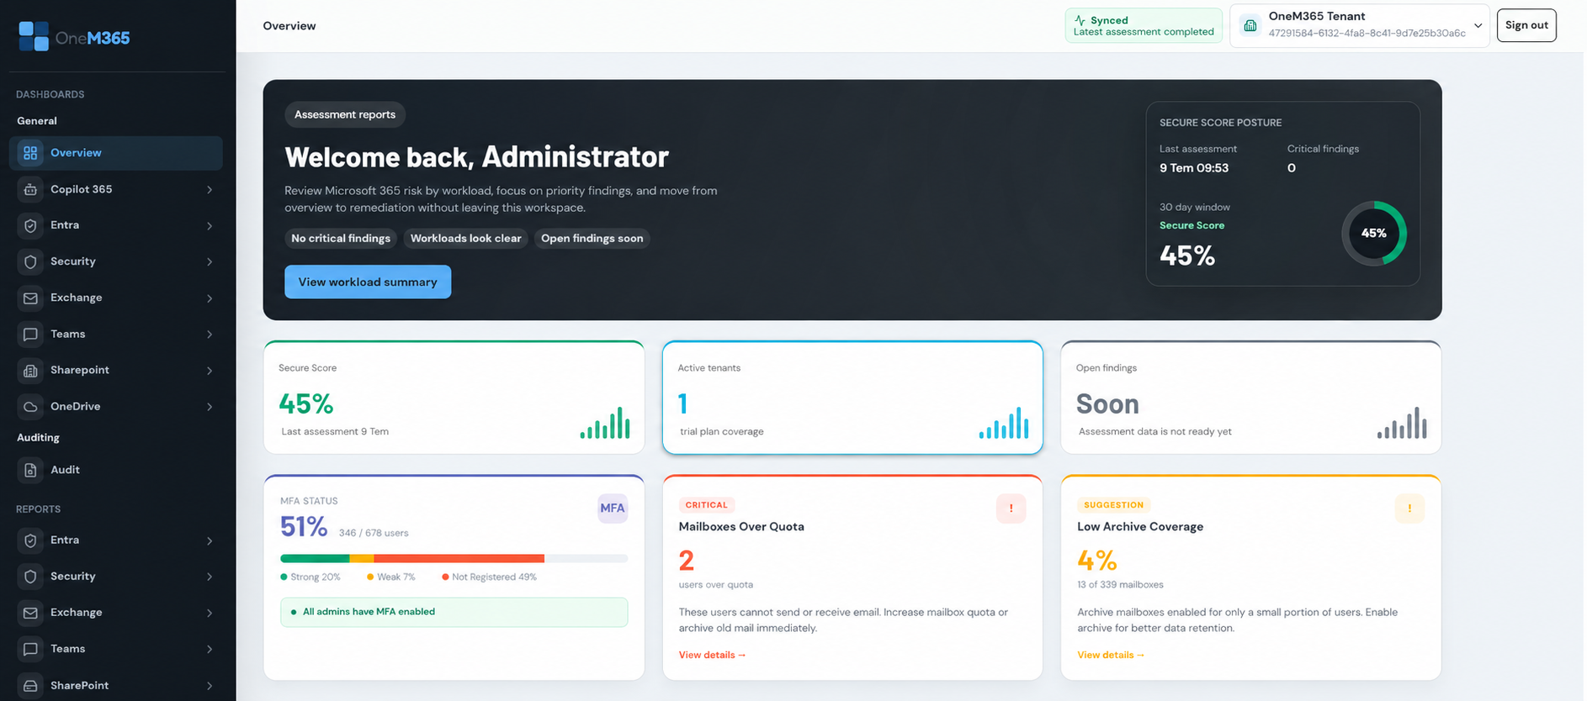Click the Secure Score card bar chart icon
This screenshot has width=1587, height=701.
605,422
